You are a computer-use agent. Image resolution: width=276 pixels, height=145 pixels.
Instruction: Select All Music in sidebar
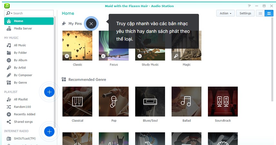point(20,45)
